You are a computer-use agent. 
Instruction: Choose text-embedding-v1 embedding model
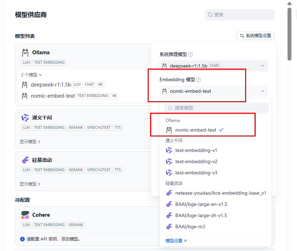point(216,151)
